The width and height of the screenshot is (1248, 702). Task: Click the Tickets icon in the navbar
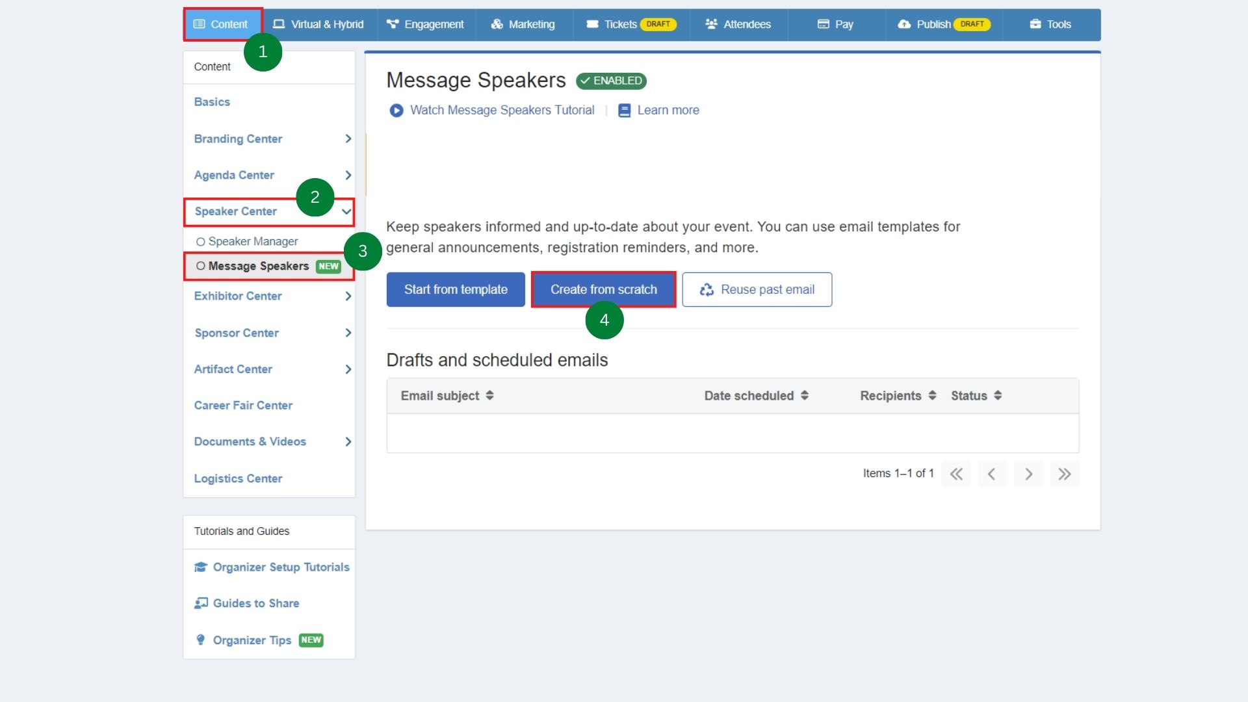[593, 24]
